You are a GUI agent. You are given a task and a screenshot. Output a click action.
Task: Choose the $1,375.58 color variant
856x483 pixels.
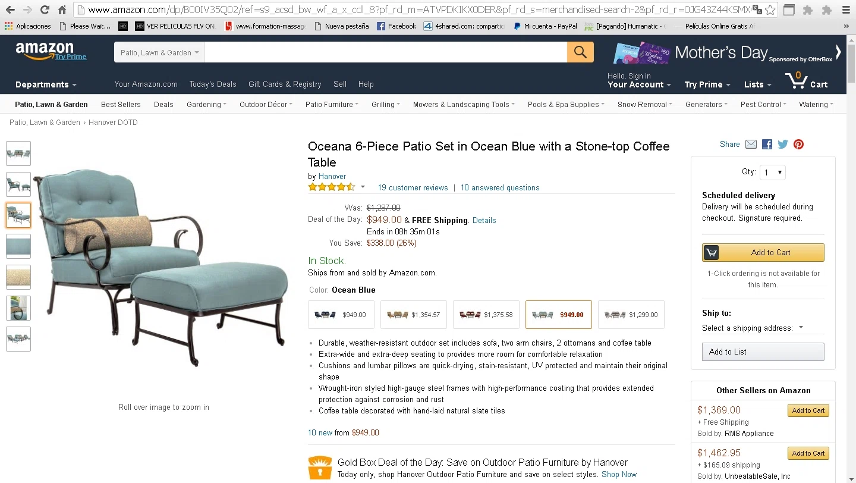click(486, 315)
